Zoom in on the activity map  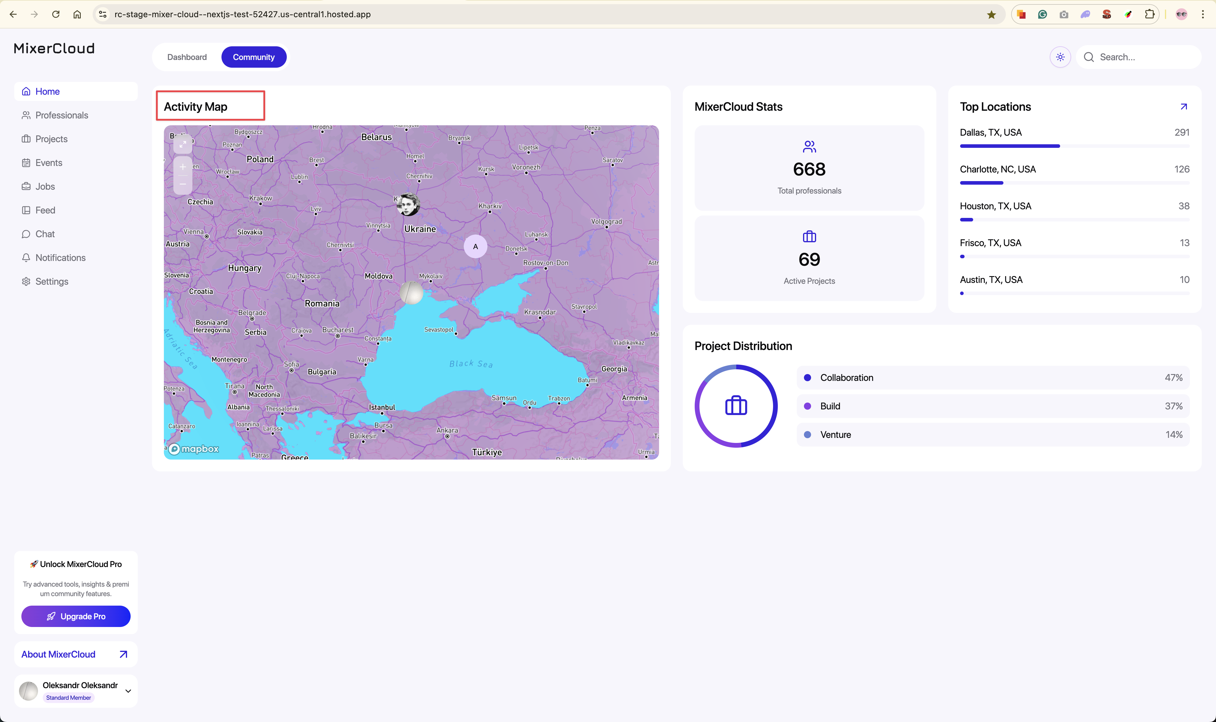tap(183, 167)
